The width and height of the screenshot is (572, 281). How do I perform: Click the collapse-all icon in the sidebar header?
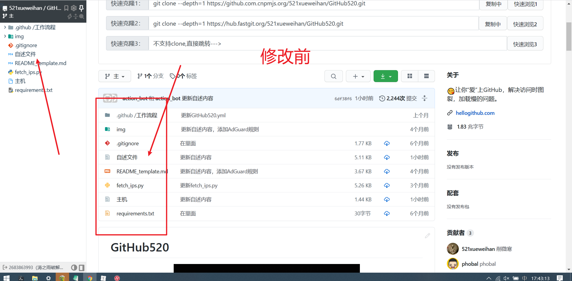pyautogui.click(x=75, y=16)
